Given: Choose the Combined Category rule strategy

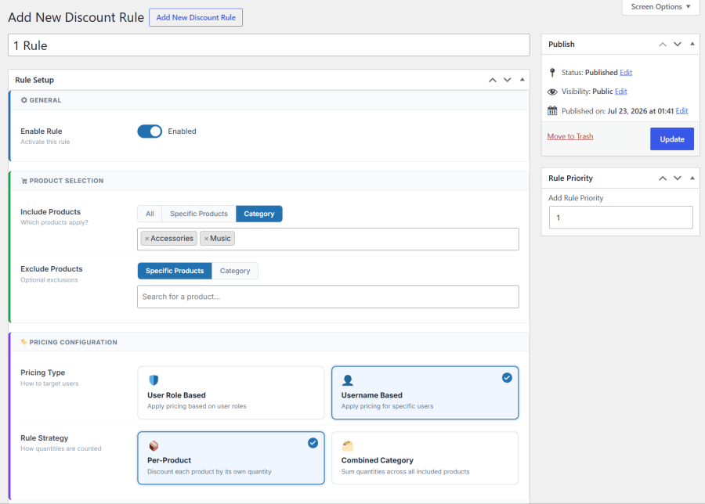Looking at the screenshot, I should tap(425, 458).
